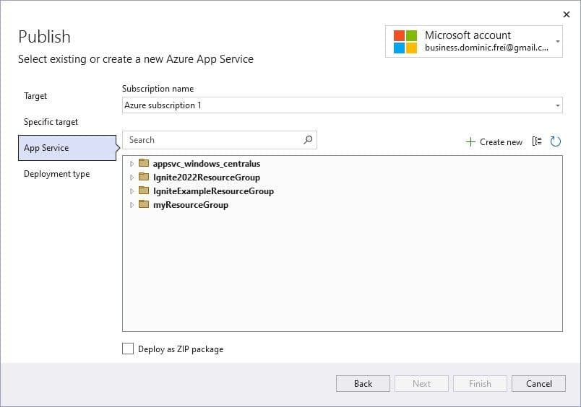
Task: Click the appsvc_windows_centralus folder icon
Action: pos(144,164)
